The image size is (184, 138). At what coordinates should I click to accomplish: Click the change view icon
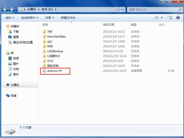(x=157, y=18)
